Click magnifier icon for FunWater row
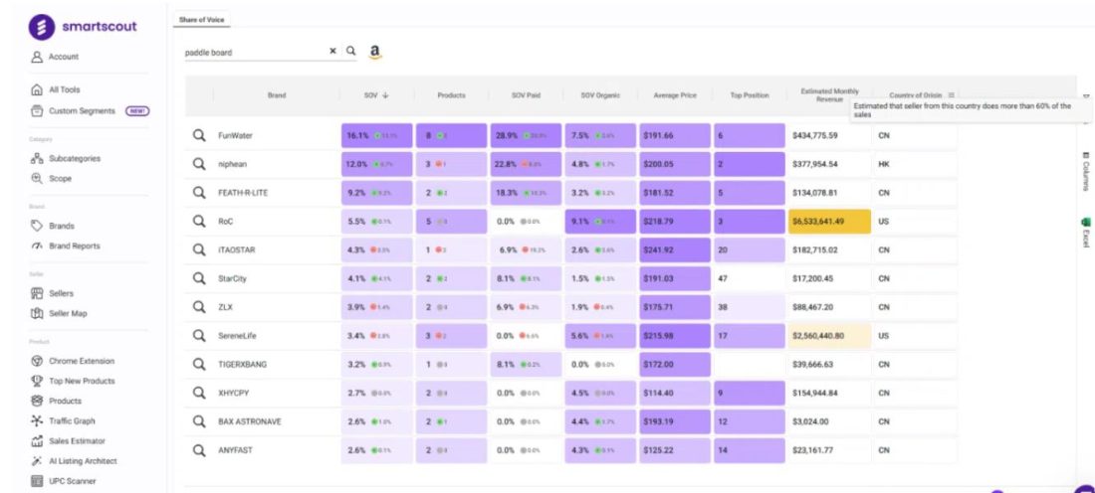The width and height of the screenshot is (1095, 493). tap(199, 135)
